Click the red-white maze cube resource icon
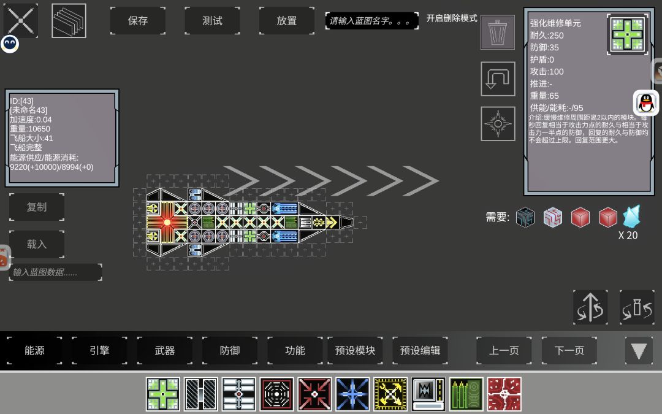Viewport: 662px width, 414px height. (553, 218)
